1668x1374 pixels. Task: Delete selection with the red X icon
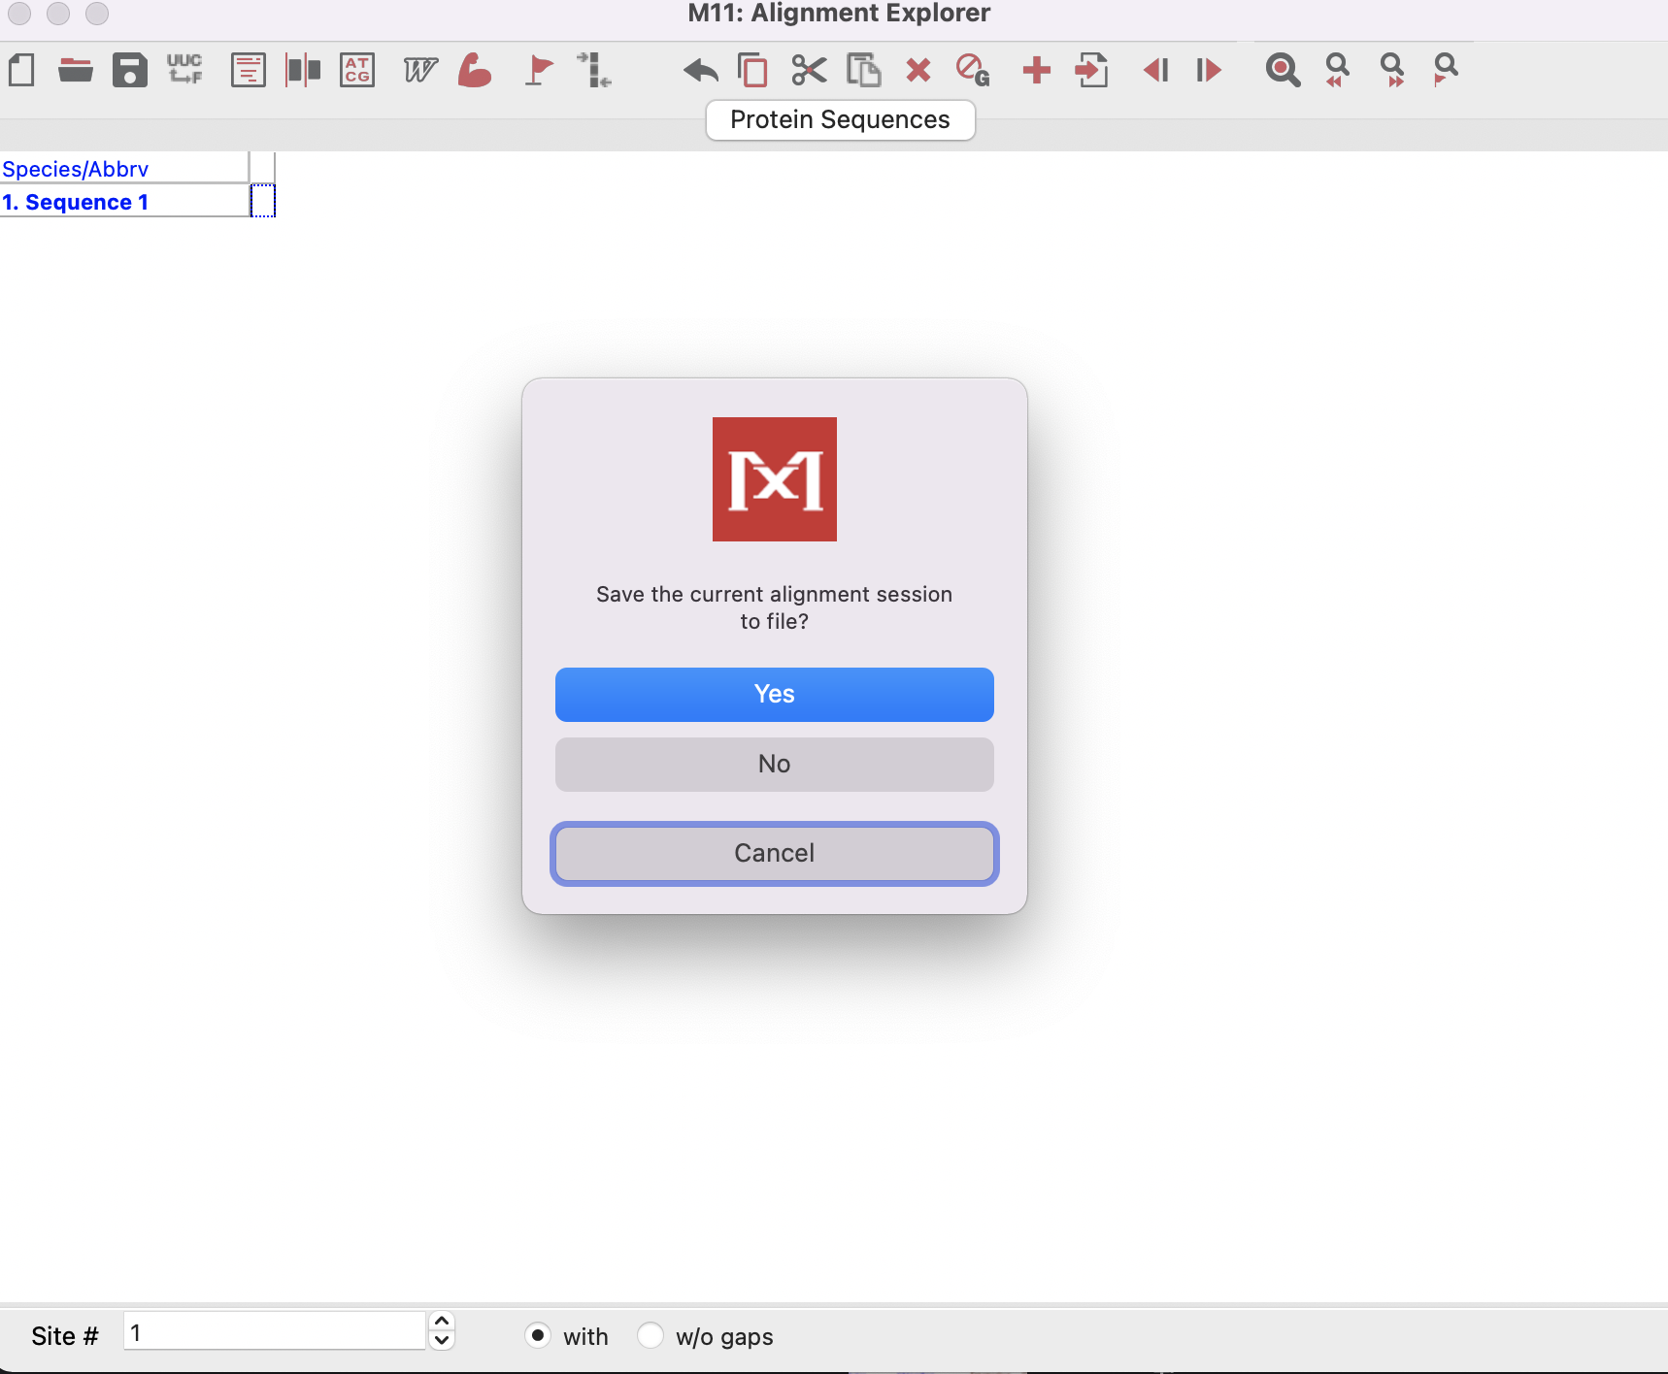(x=917, y=71)
